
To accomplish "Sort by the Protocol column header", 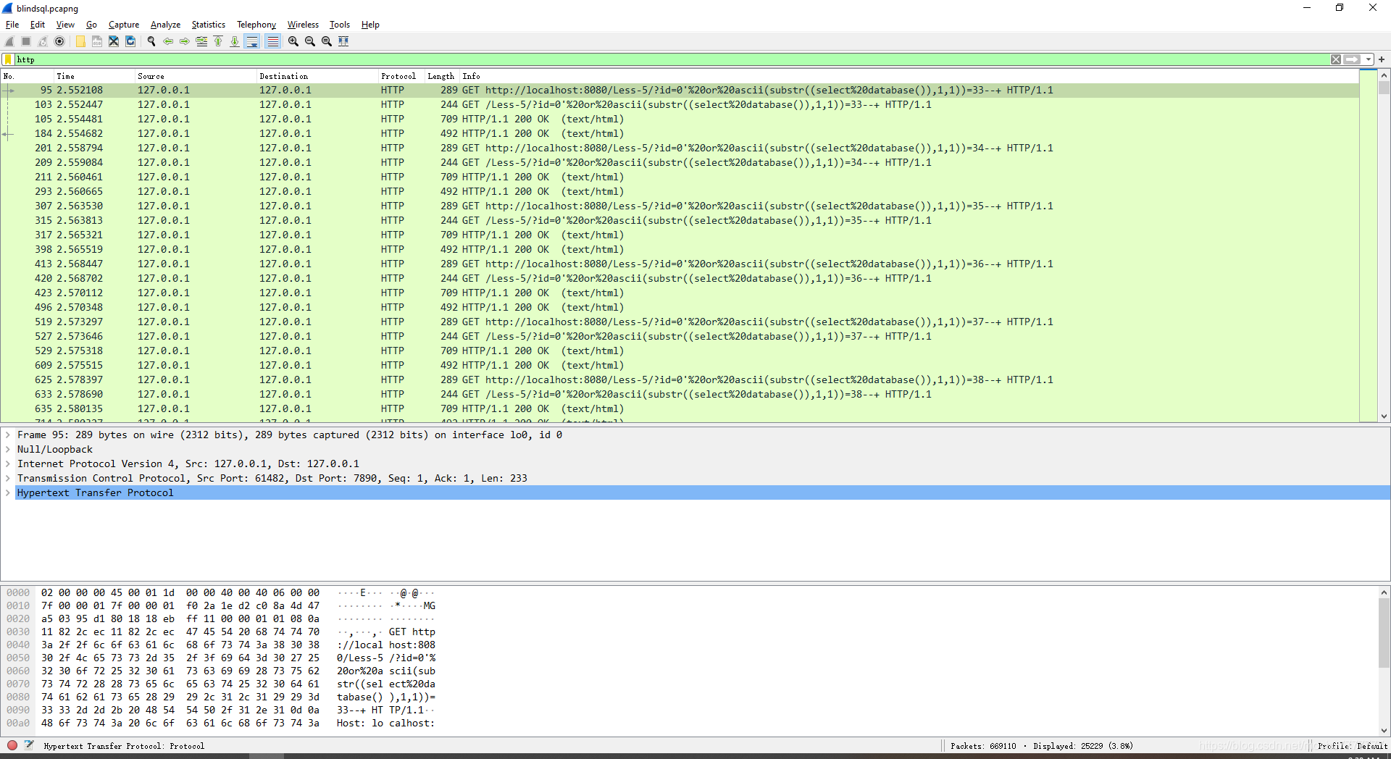I will [401, 76].
